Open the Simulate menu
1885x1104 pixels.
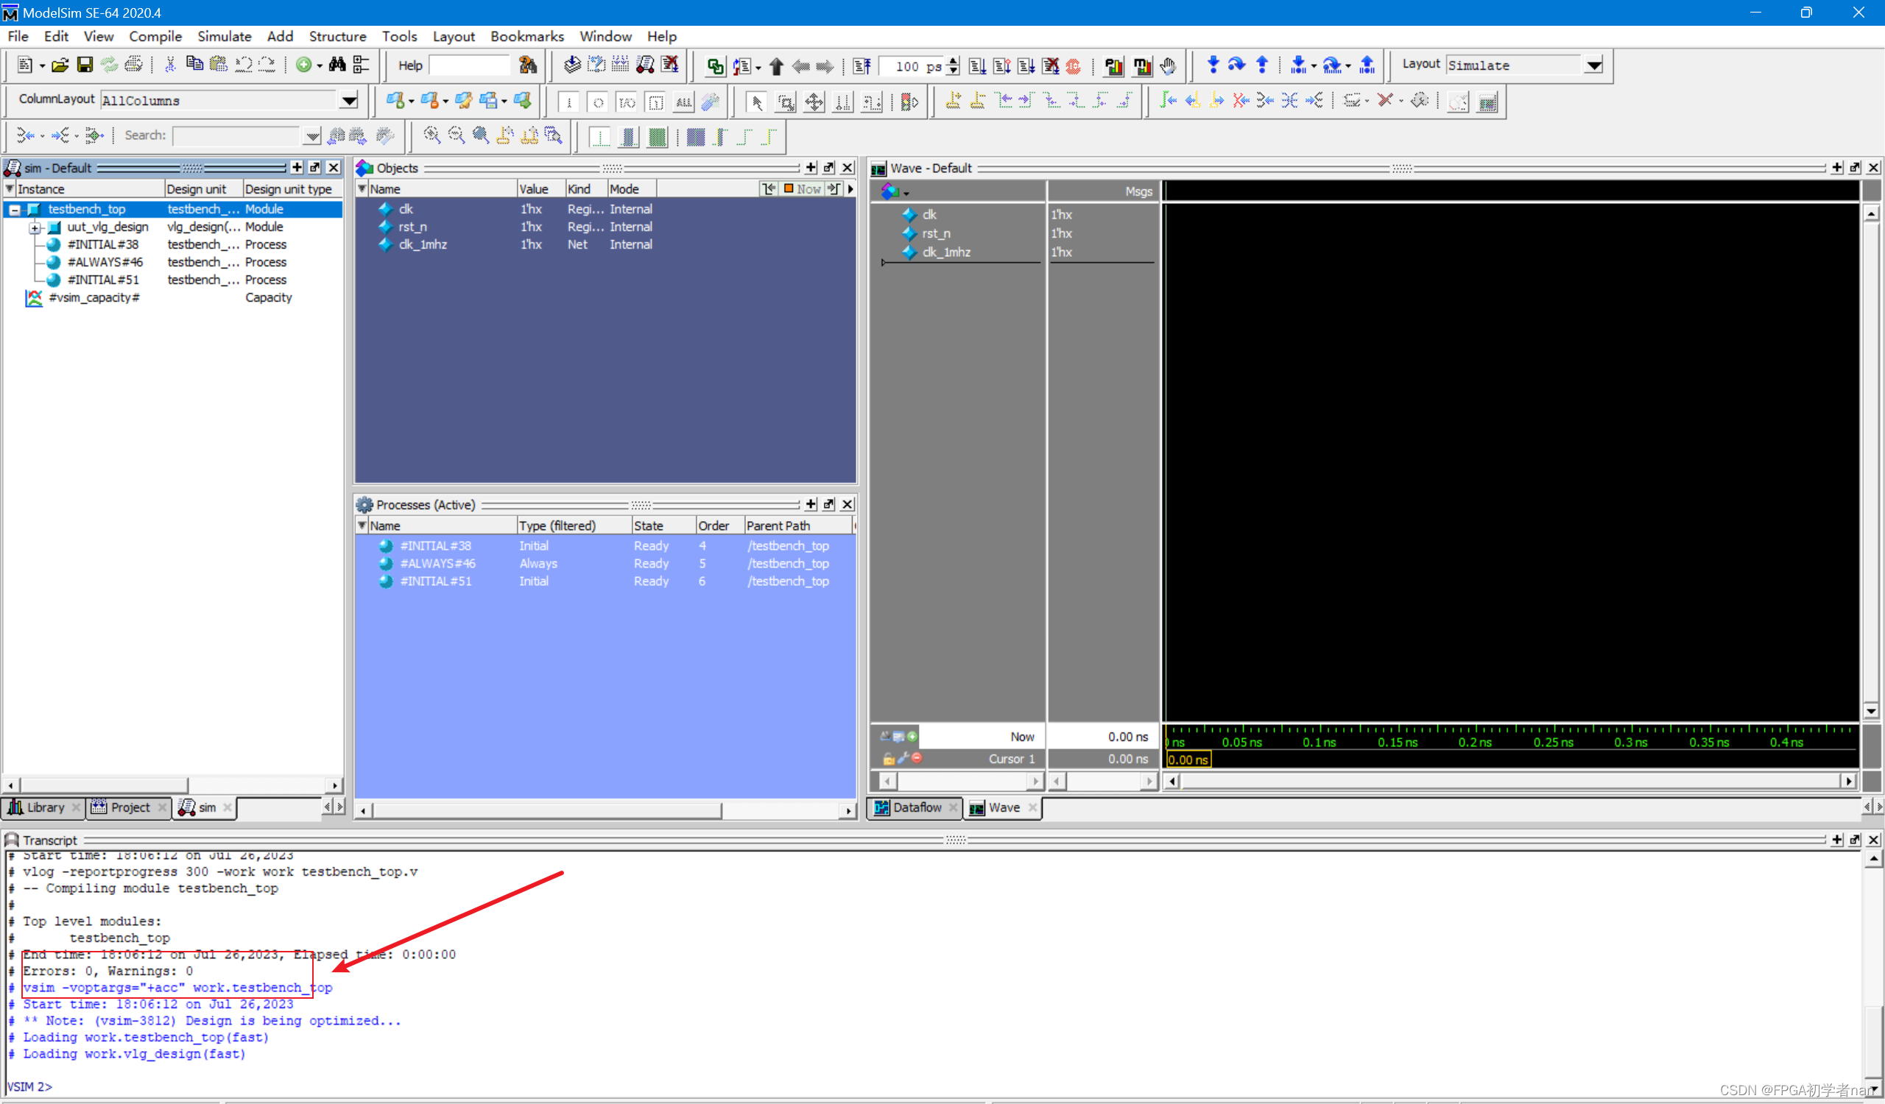coord(224,36)
